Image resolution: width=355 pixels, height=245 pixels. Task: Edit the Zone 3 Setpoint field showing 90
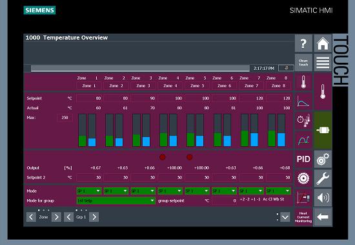pos(143,98)
